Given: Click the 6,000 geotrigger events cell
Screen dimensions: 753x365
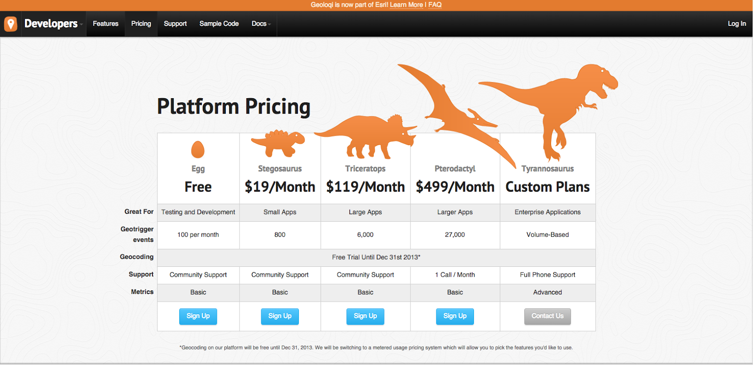Looking at the screenshot, I should click(x=365, y=235).
